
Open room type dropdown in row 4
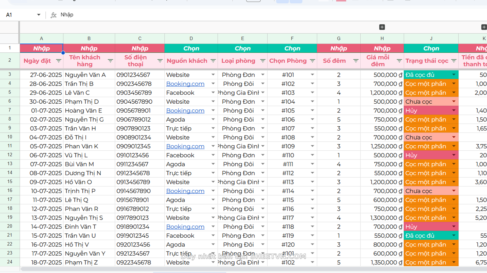point(263,84)
